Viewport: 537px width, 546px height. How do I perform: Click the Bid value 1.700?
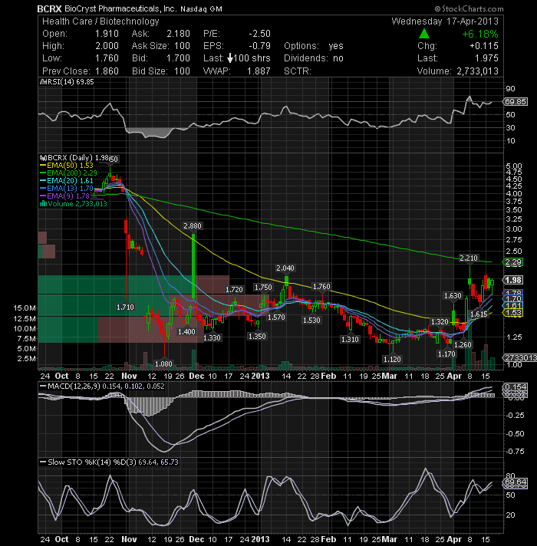point(178,58)
